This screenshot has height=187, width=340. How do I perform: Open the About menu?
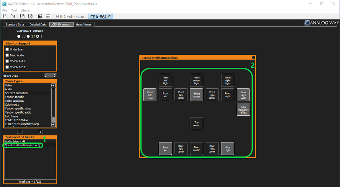[25, 10]
